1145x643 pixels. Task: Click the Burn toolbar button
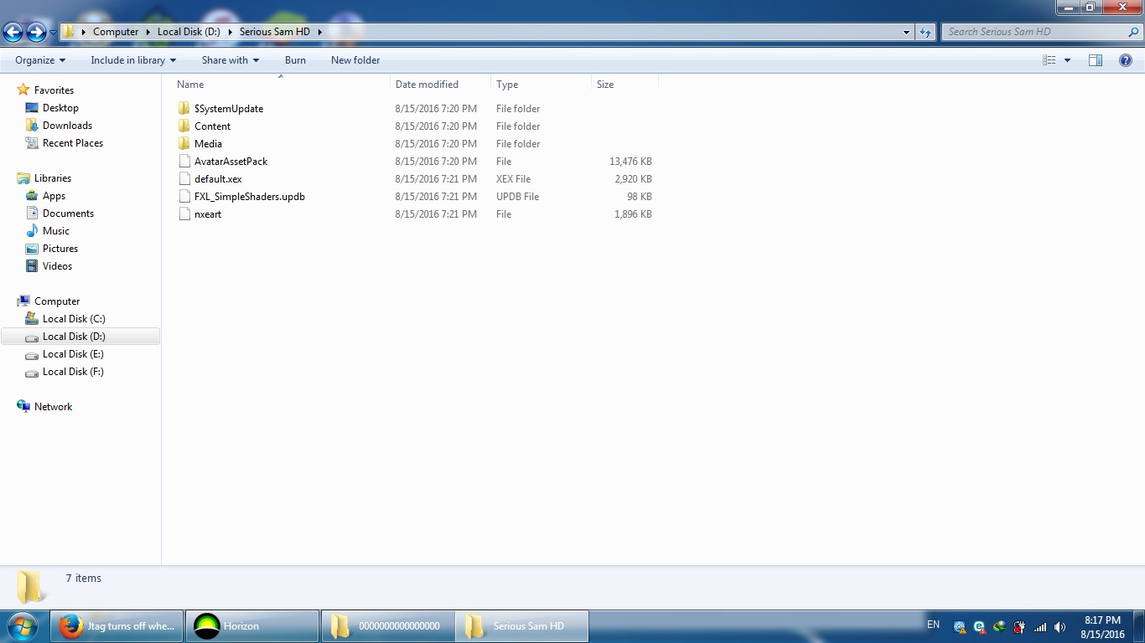(x=295, y=60)
